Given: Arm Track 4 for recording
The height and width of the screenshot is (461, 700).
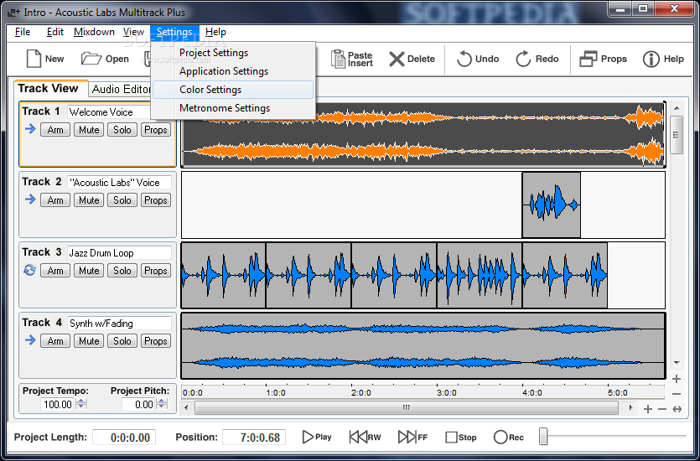Looking at the screenshot, I should coord(55,341).
